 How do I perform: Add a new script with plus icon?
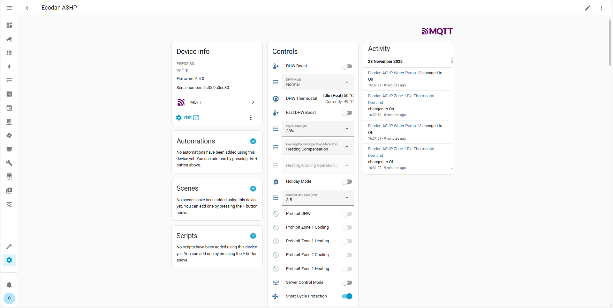coord(253,236)
